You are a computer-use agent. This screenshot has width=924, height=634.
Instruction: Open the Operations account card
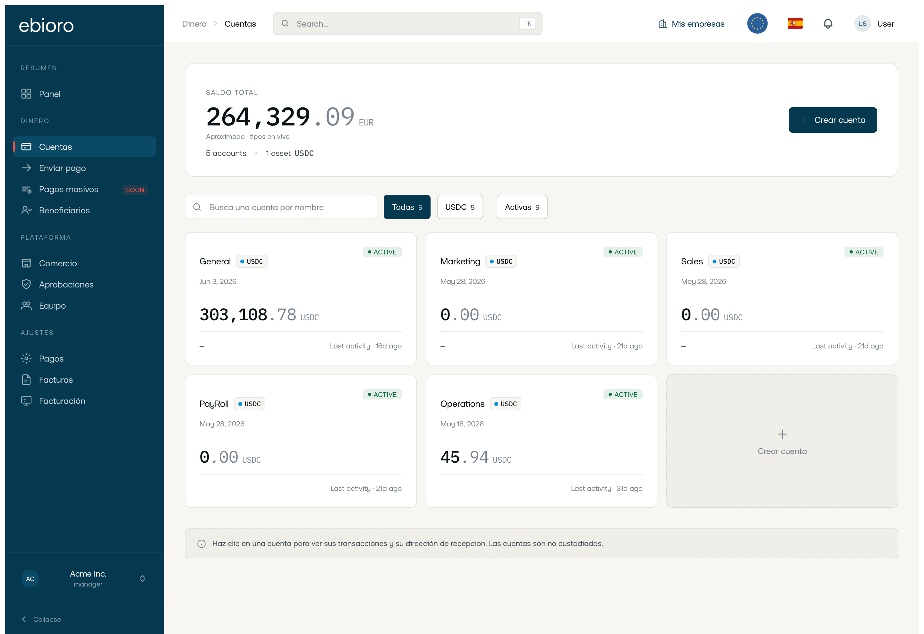point(541,441)
